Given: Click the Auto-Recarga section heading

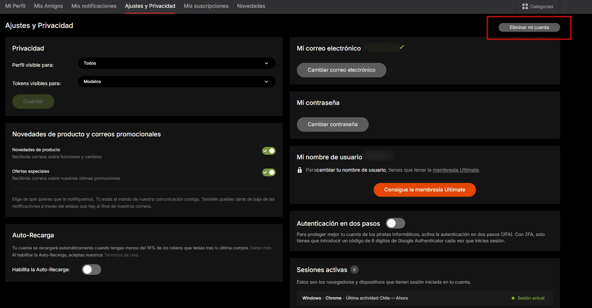Looking at the screenshot, I should click(33, 235).
